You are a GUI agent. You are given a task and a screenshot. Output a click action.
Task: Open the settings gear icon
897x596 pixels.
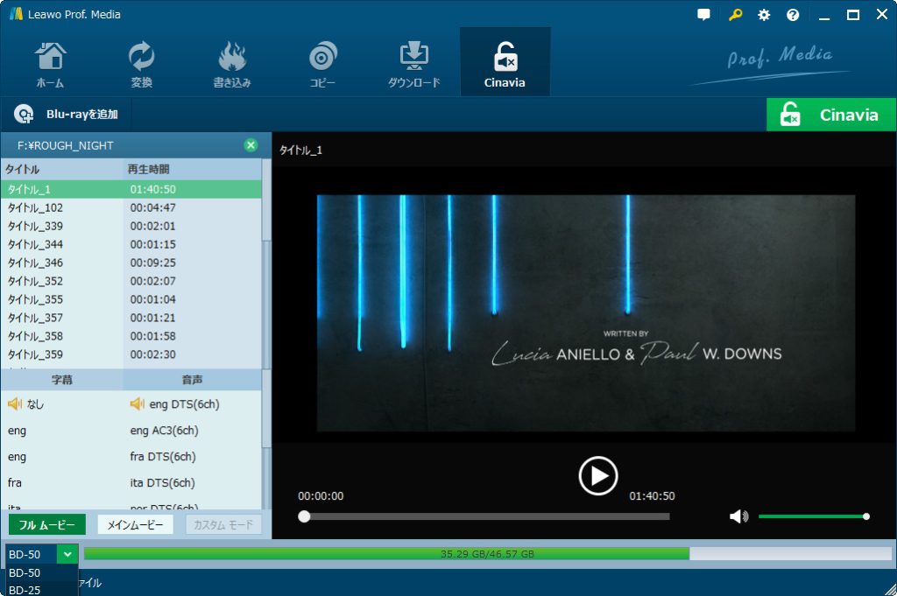(764, 15)
